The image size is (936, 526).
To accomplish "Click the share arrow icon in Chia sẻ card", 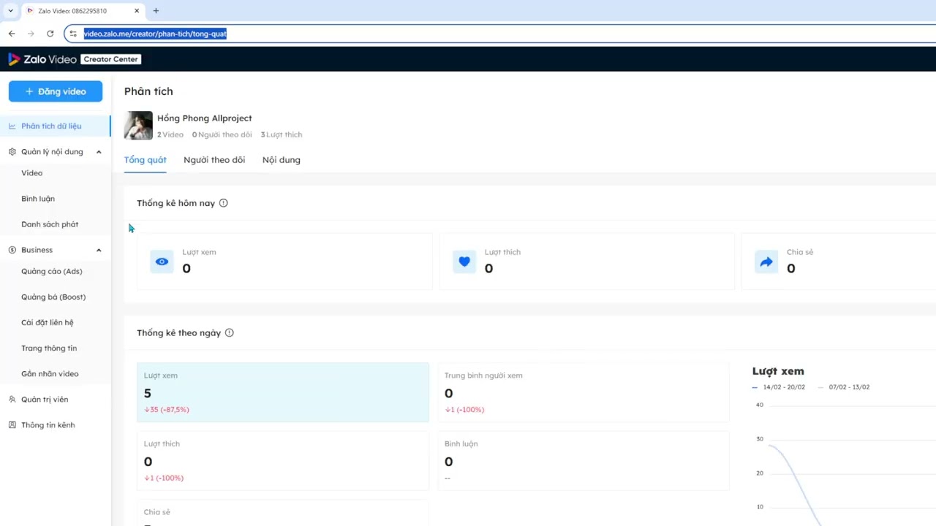I will (766, 262).
